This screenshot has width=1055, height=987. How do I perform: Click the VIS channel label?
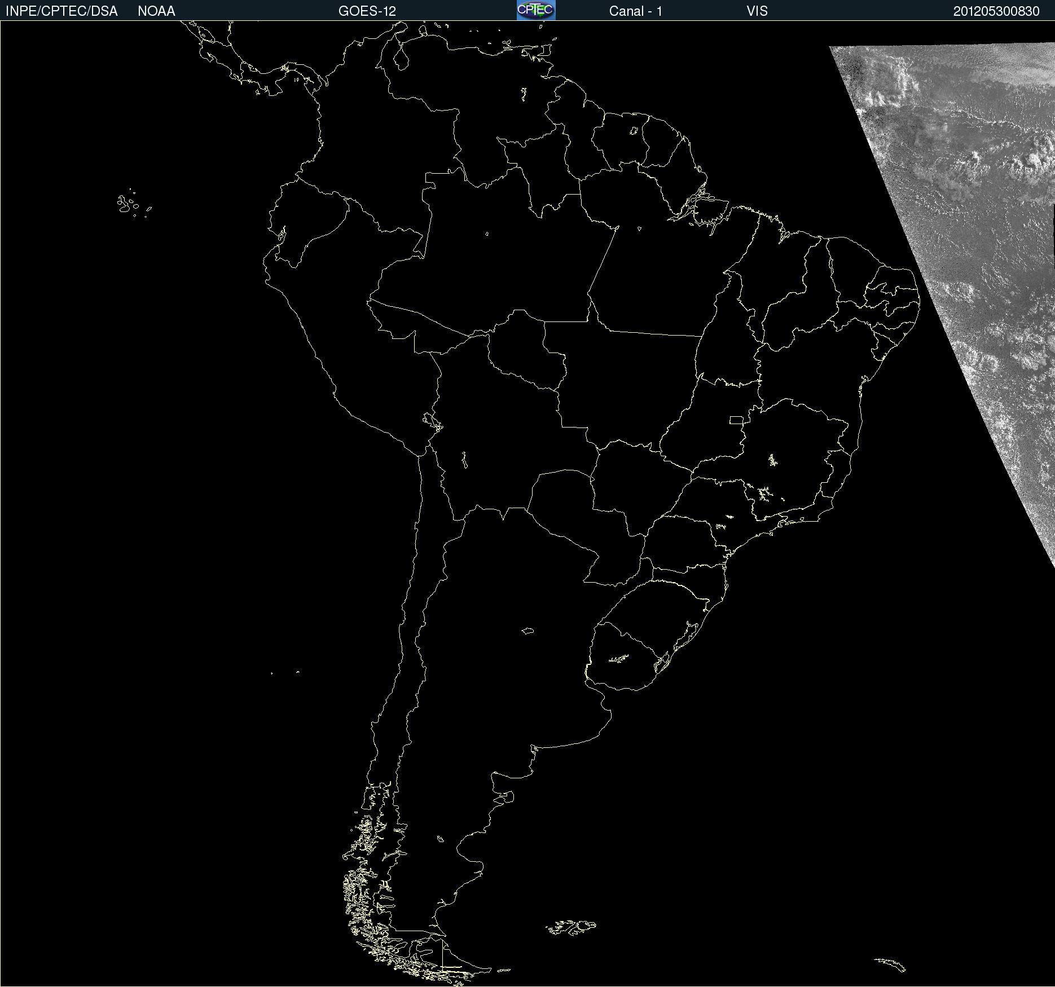(757, 11)
